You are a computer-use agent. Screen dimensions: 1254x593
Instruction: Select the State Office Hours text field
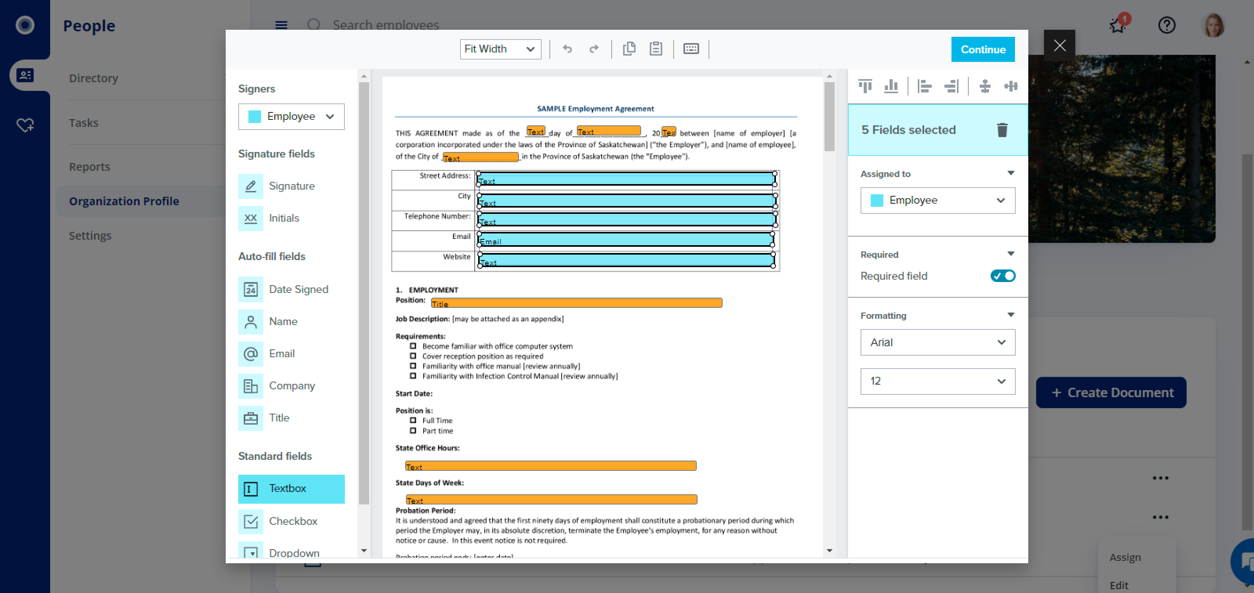(551, 466)
